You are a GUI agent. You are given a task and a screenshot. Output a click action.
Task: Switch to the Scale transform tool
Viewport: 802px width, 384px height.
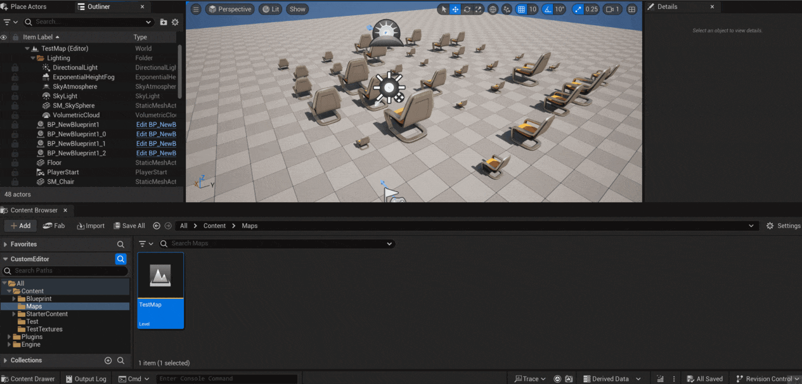[x=479, y=9]
